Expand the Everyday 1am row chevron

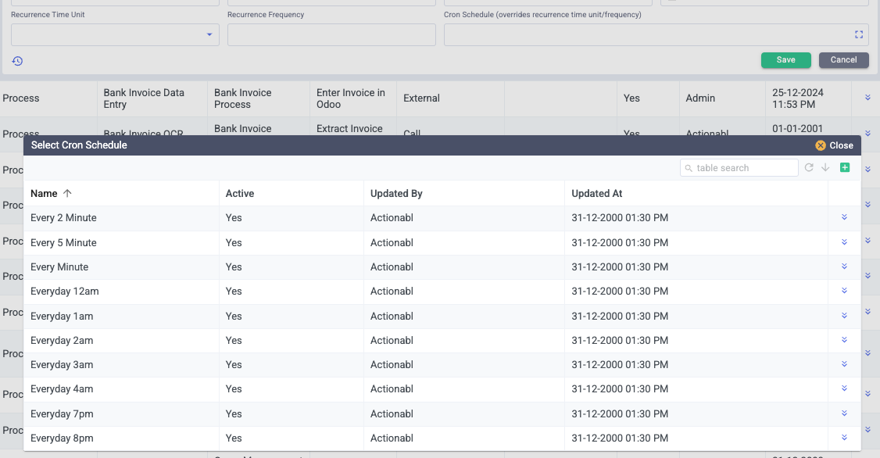click(844, 316)
